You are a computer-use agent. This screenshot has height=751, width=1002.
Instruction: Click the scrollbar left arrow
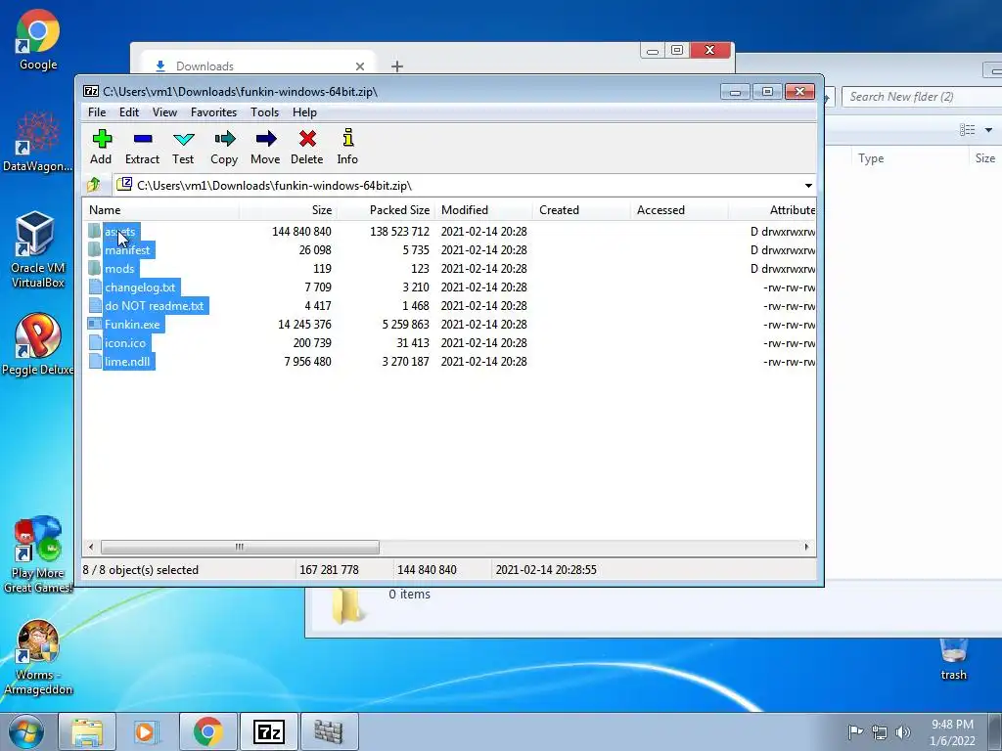pos(91,548)
